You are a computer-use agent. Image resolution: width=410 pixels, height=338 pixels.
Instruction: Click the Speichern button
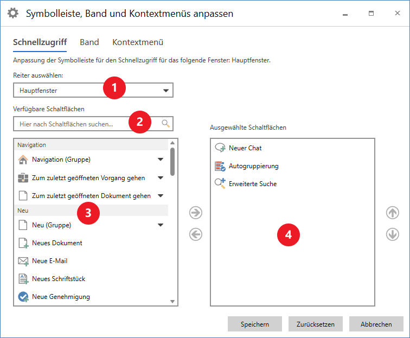255,324
